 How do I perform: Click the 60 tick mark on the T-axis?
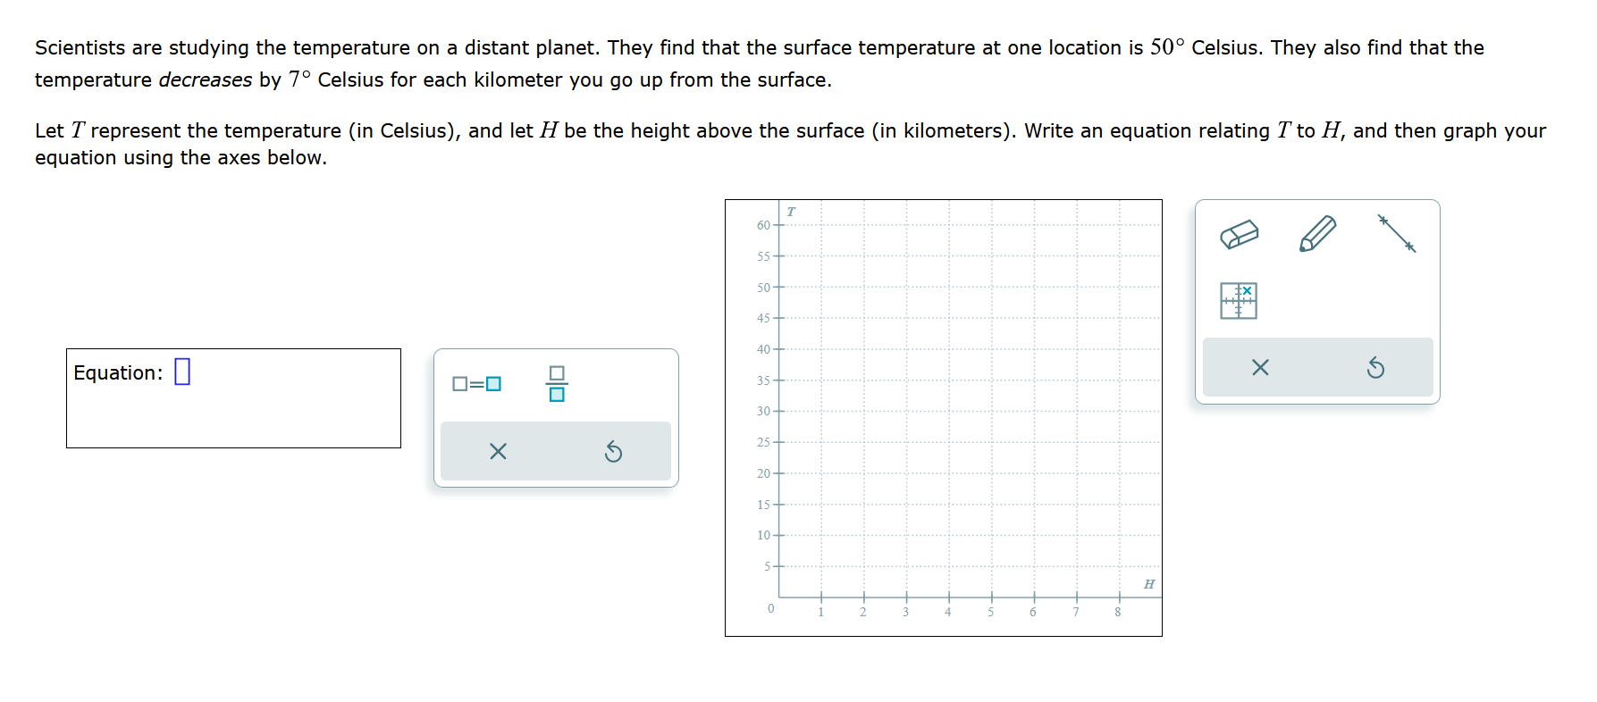(778, 226)
